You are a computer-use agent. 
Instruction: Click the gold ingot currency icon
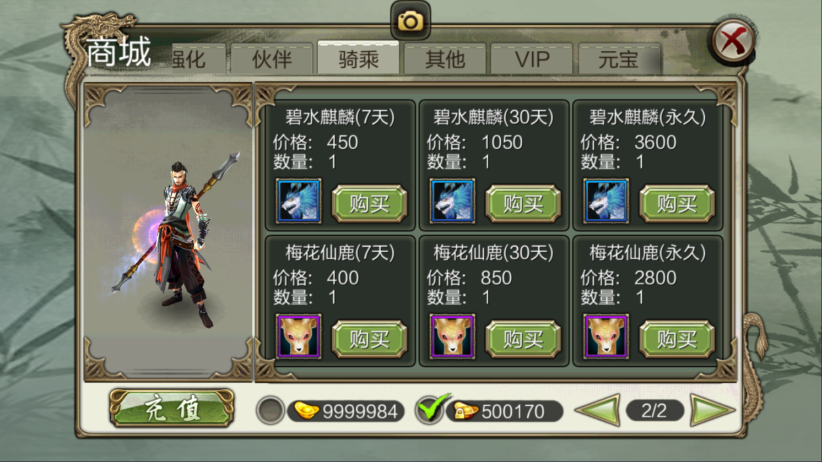[x=306, y=411]
